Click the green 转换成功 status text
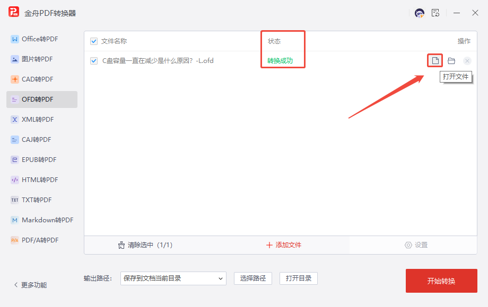Viewport: 488px width, 307px height. click(x=280, y=61)
